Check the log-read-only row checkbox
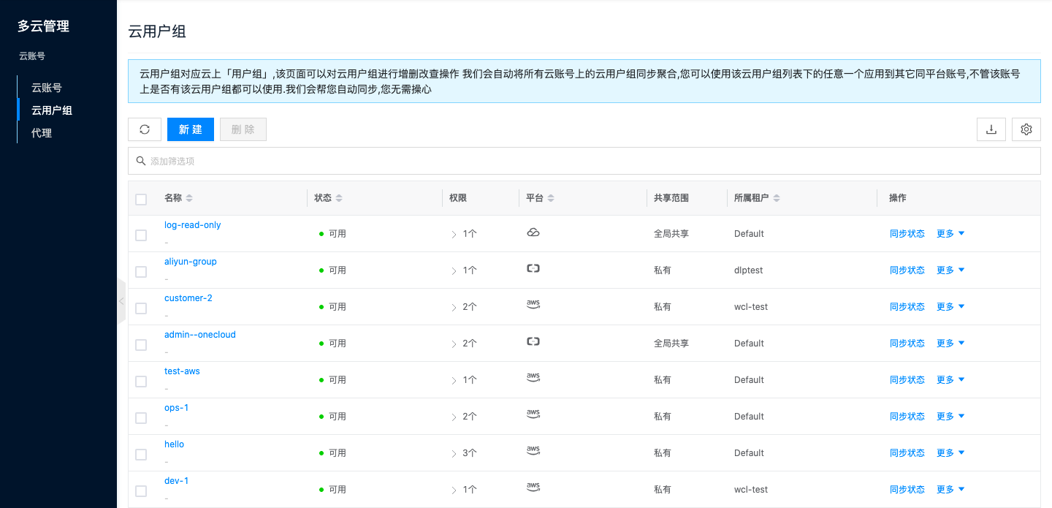Screen dimensions: 1052x508 point(141,235)
